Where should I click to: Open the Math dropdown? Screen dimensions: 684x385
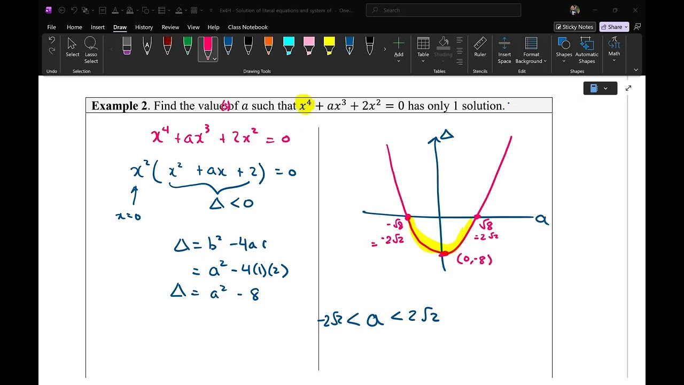614,49
